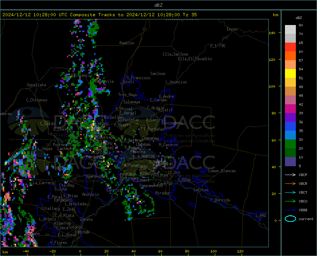Click the 140 km vertical axis tick
The height and width of the screenshot is (256, 317).
click(x=272, y=33)
